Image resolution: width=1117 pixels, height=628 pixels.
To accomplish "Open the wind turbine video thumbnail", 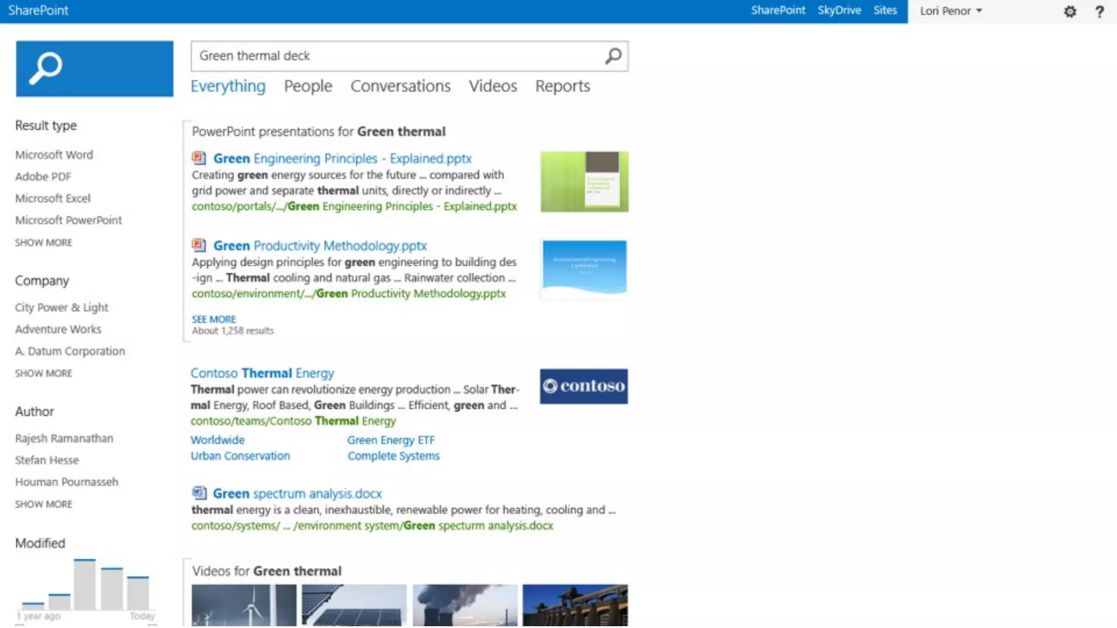I will click(x=244, y=605).
